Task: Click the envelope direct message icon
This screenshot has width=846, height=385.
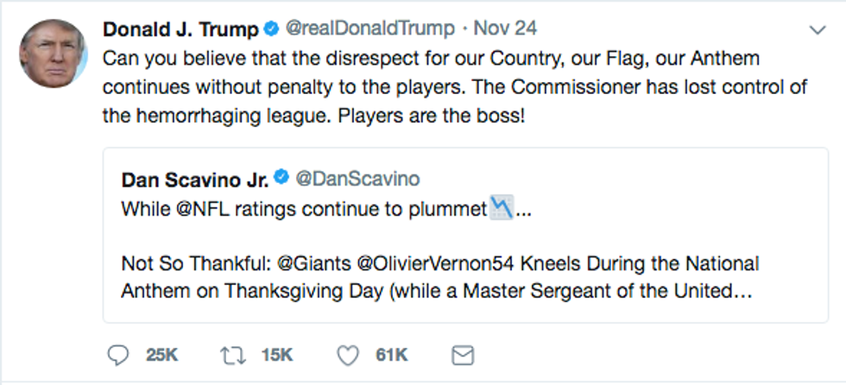Action: point(463,355)
